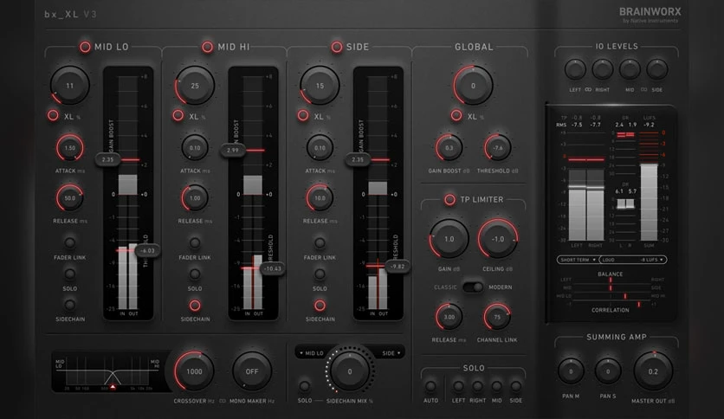Click the IO Levels Side knob

coord(657,69)
